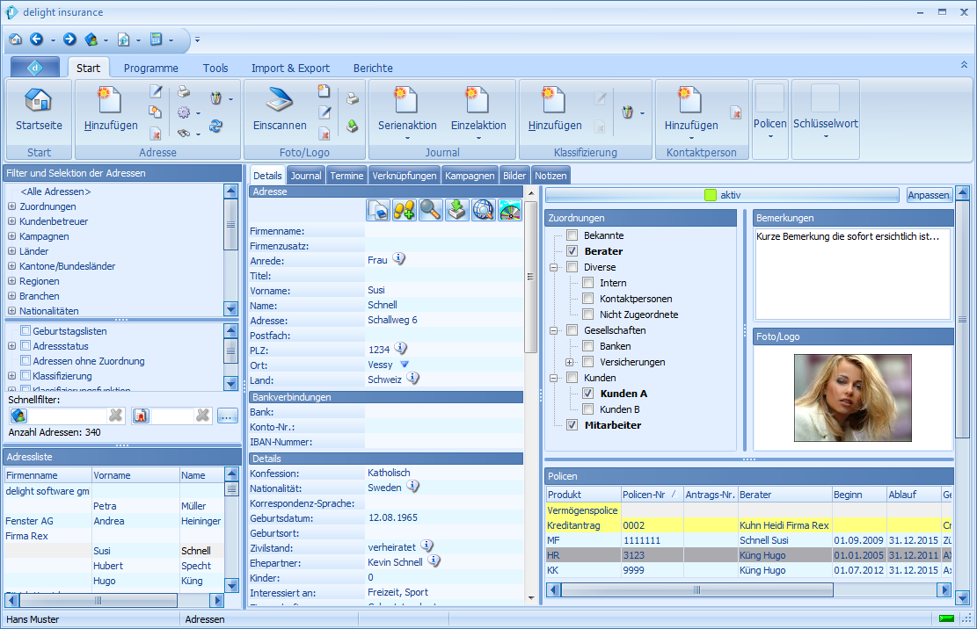Switch to the Journal tab
Screen dimensions: 977x629
click(x=306, y=176)
